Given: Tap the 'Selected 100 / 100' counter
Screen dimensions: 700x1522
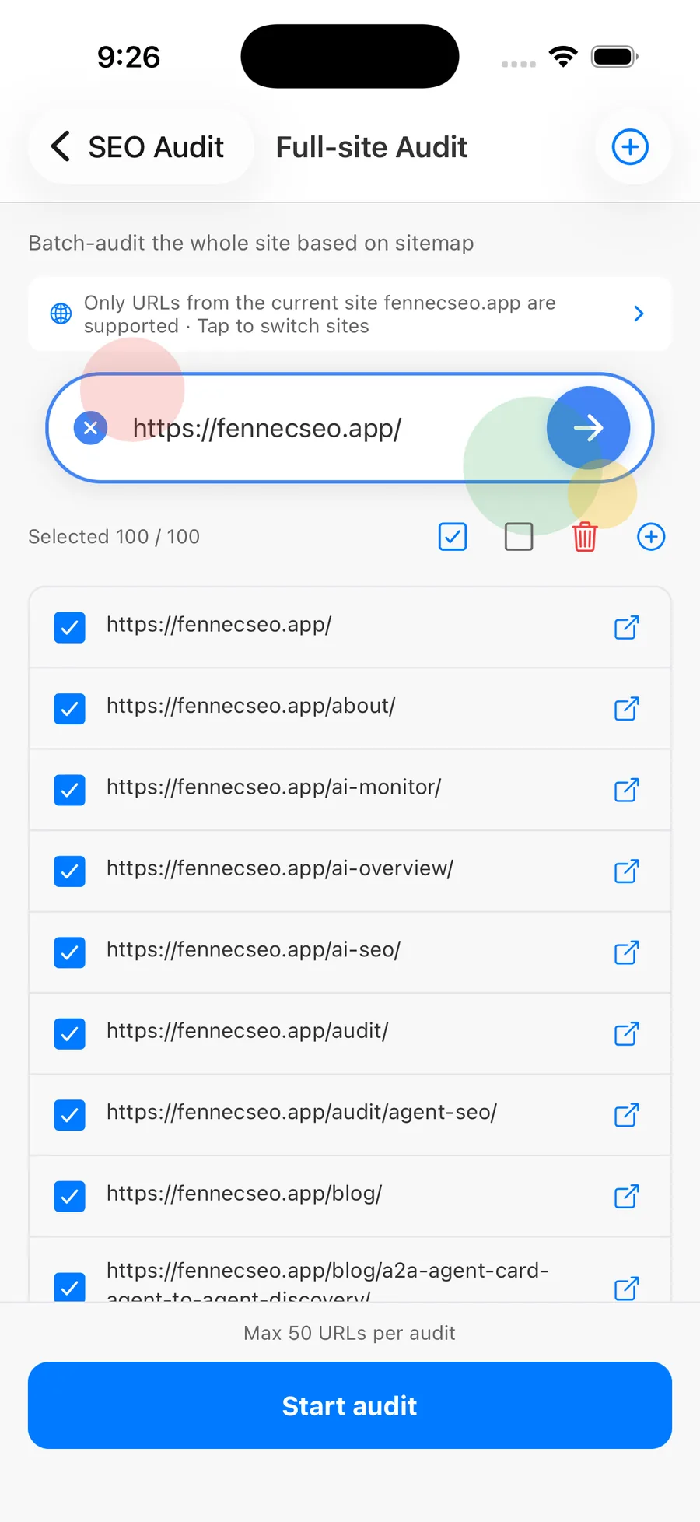Looking at the screenshot, I should click(114, 537).
